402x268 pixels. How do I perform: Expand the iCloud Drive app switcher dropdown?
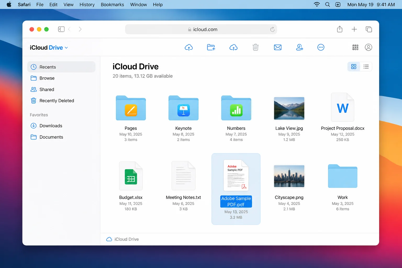pyautogui.click(x=66, y=48)
